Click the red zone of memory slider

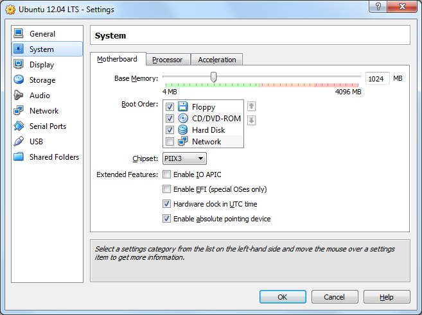click(337, 85)
